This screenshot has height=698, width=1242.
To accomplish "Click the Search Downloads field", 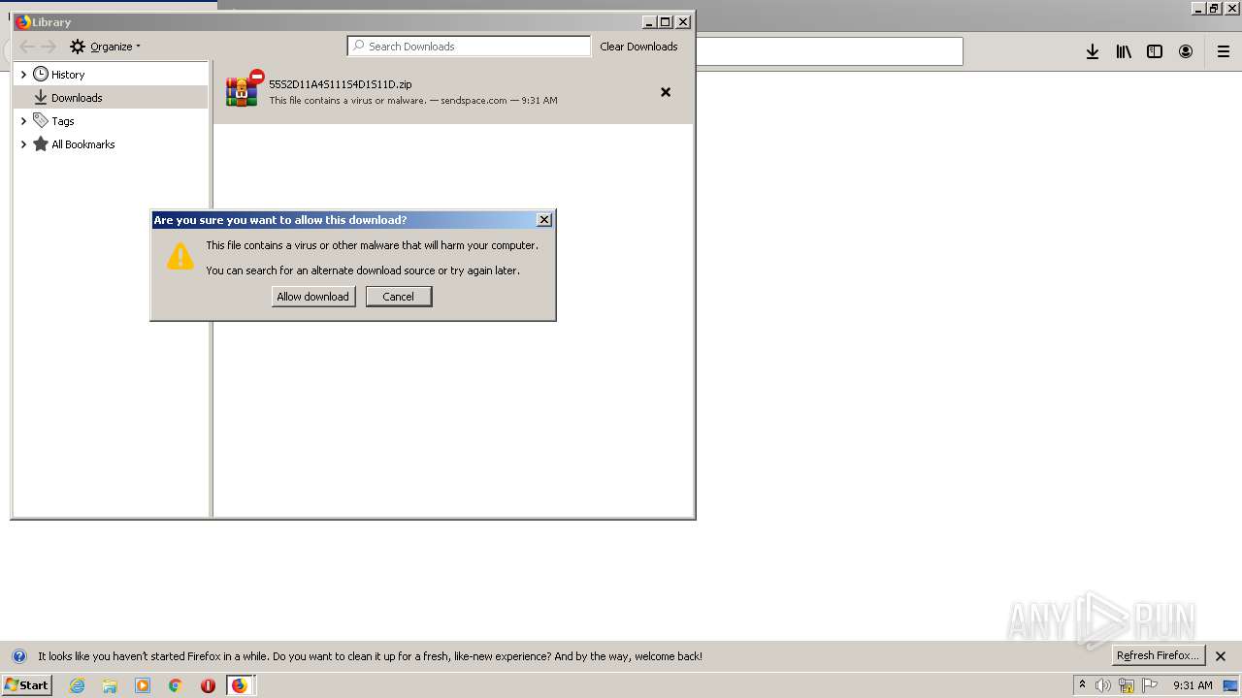I will [x=469, y=46].
